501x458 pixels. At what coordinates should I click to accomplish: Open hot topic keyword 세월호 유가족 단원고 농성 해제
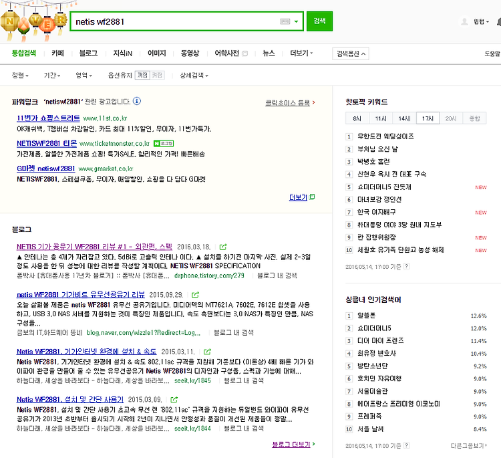[x=401, y=250]
